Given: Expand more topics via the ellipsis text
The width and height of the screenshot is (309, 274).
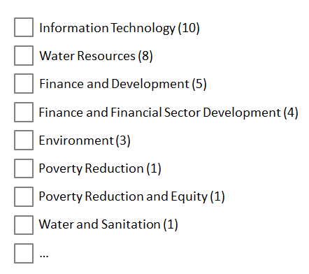Looking at the screenshot, I should [44, 256].
